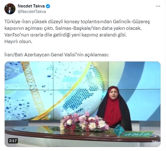
Task: Open Necdet Takva's profile avatar
Action: (x=10, y=9)
